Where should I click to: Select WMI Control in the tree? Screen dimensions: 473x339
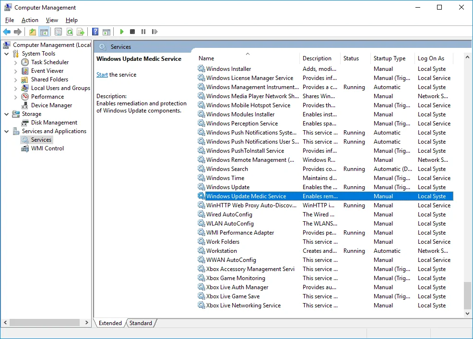coord(47,148)
